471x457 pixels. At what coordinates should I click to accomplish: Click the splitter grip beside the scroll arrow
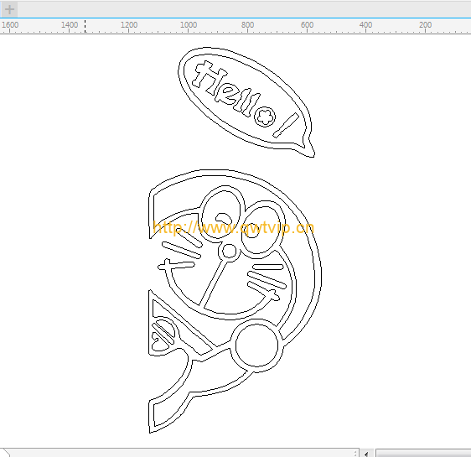coord(355,453)
